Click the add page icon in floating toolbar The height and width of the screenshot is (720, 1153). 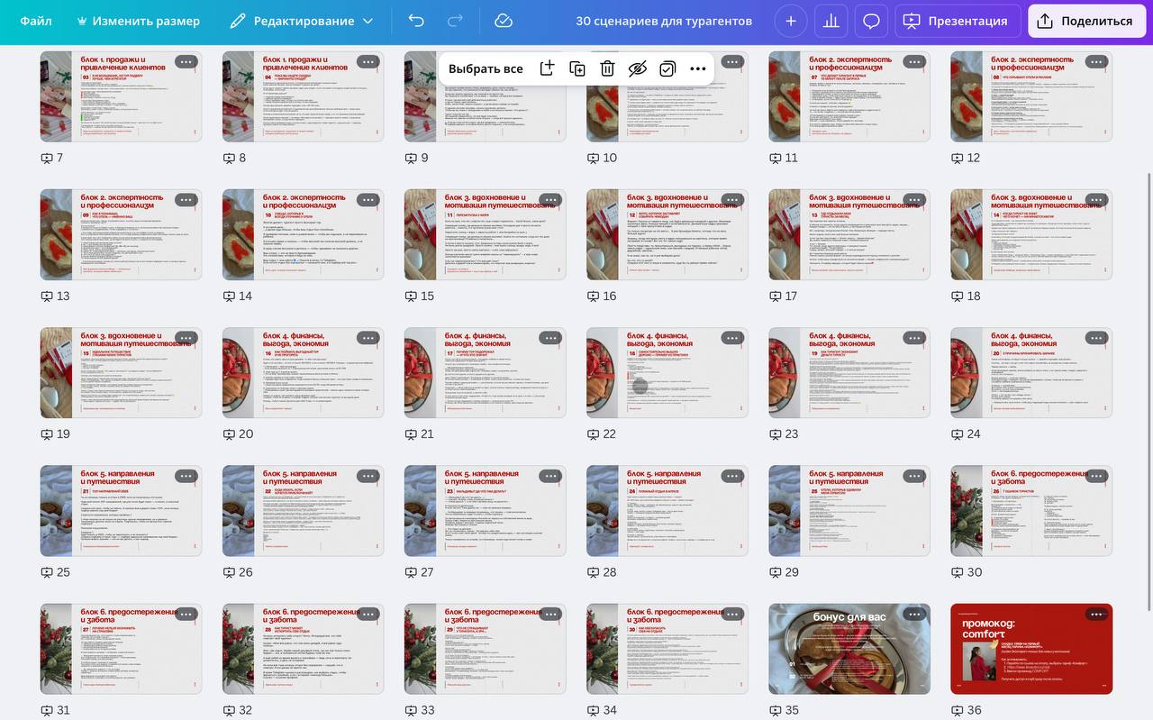[547, 68]
